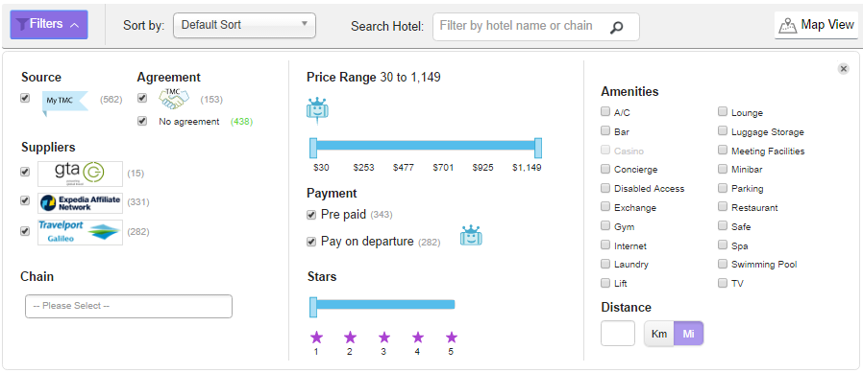Click the Travelport Galileo logo
This screenshot has width=863, height=373.
(80, 232)
